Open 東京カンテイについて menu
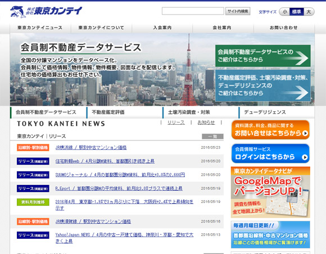The height and width of the screenshot is (254, 326). pyautogui.click(x=101, y=28)
